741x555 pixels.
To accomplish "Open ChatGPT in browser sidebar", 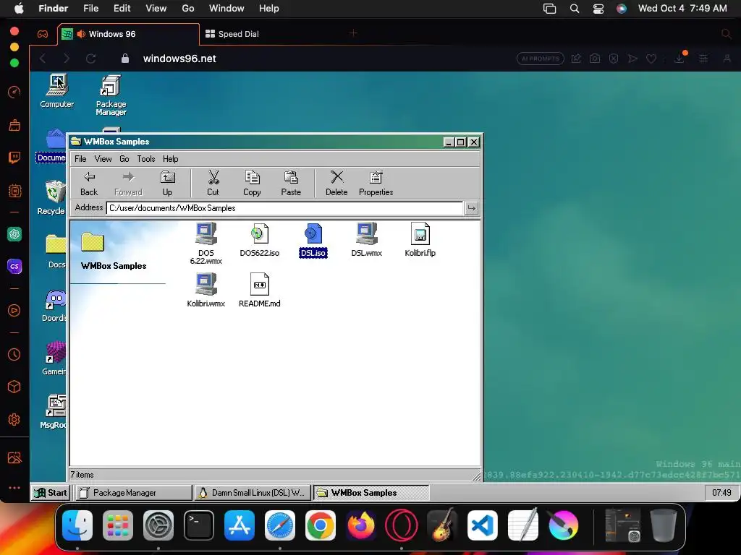I will pos(14,234).
